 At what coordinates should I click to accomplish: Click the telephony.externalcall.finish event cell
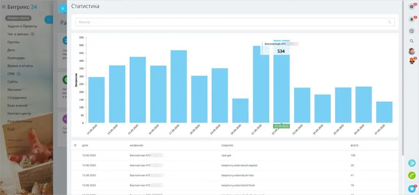(238, 185)
